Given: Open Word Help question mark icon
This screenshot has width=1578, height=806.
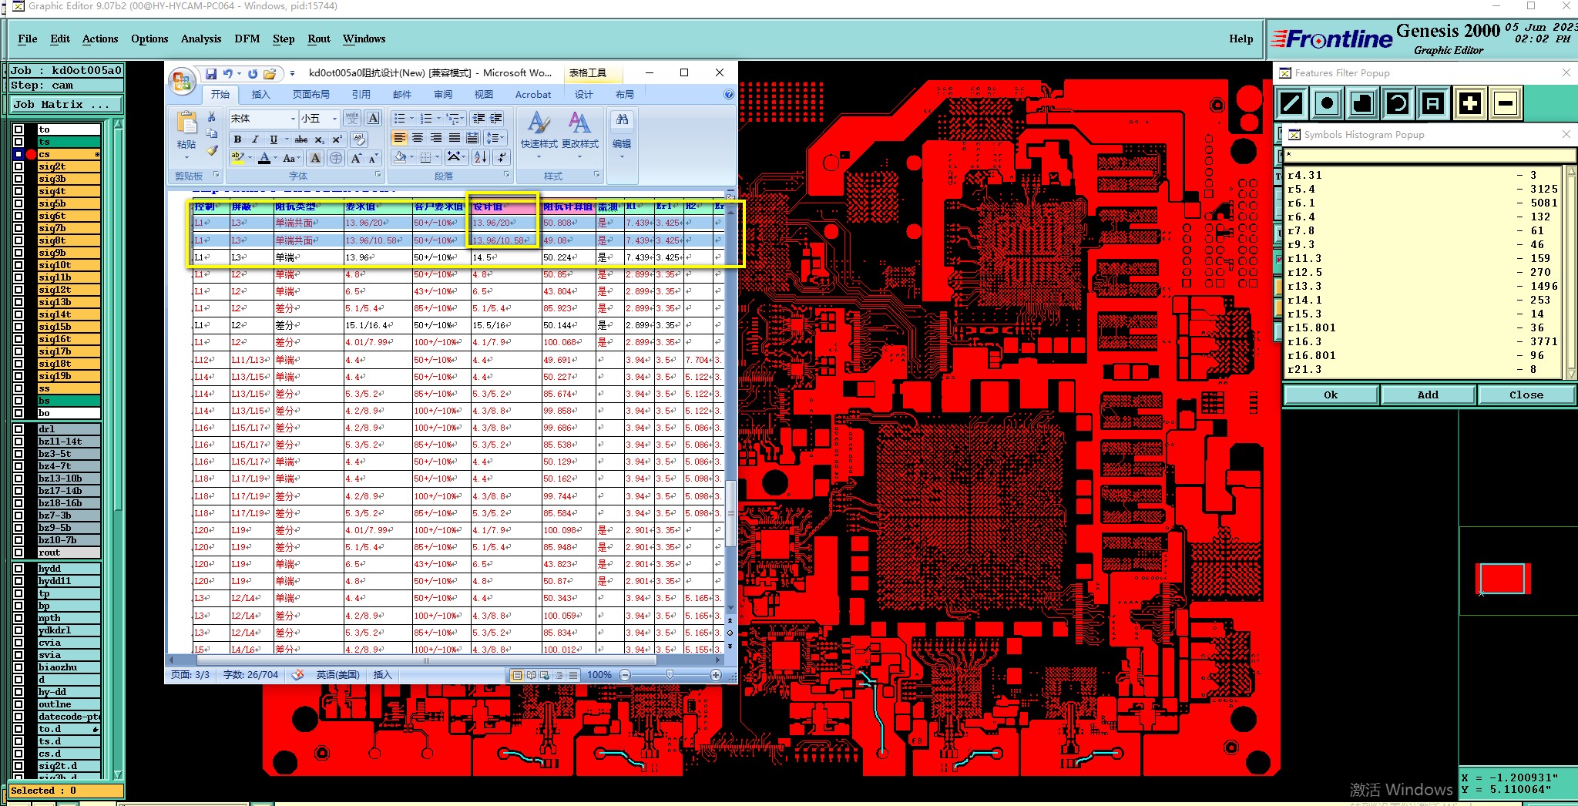Looking at the screenshot, I should coord(729,94).
